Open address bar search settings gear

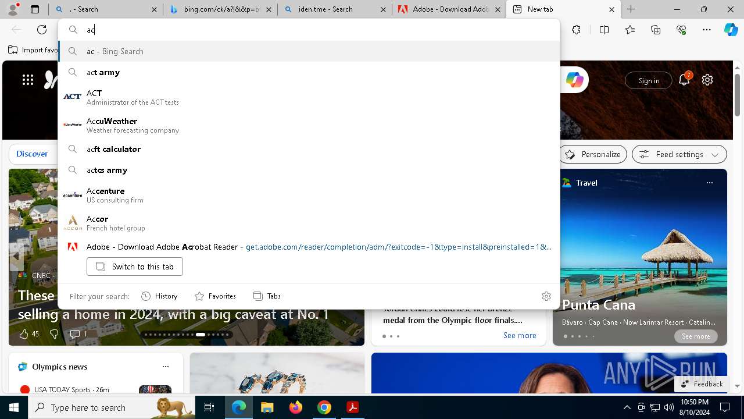click(546, 296)
